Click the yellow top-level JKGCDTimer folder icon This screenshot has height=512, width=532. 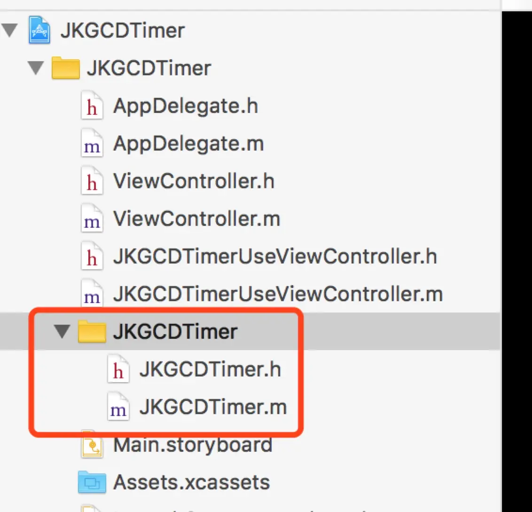point(65,68)
